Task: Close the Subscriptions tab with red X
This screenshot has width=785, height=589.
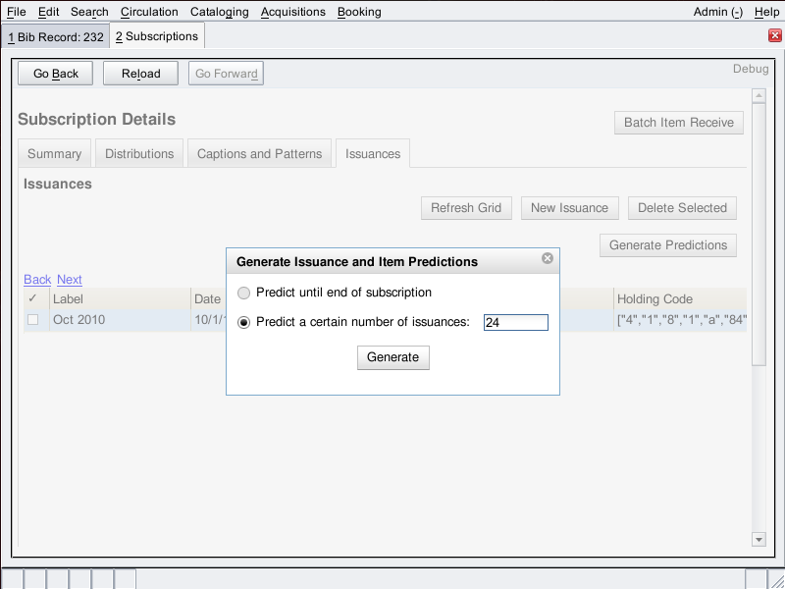Action: (x=774, y=36)
